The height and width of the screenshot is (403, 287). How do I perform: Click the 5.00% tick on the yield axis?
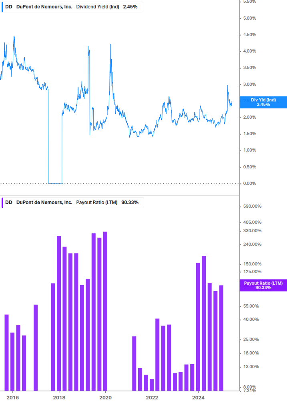pos(249,18)
